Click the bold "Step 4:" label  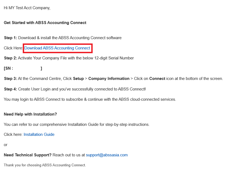click(11, 89)
